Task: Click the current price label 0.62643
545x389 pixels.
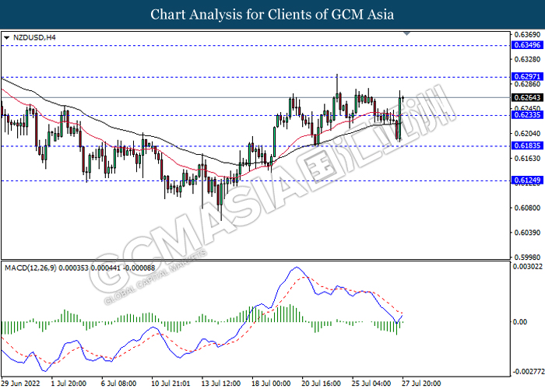Action: [527, 98]
